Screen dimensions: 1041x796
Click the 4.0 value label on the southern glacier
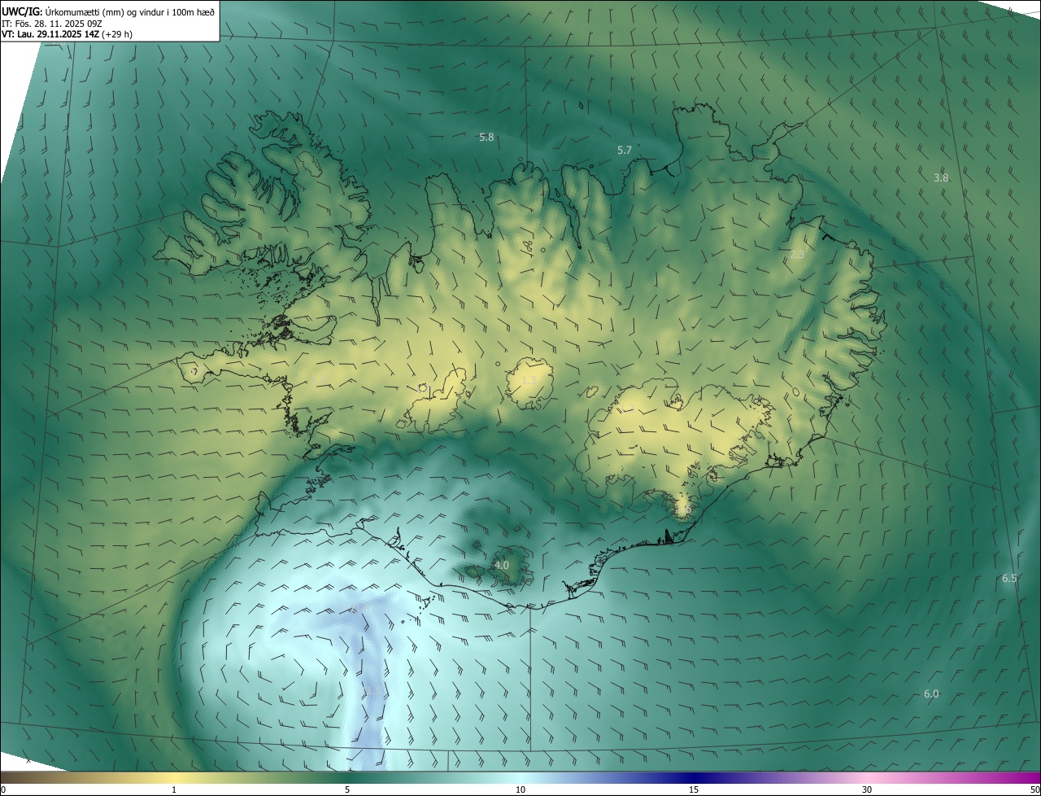pos(502,565)
